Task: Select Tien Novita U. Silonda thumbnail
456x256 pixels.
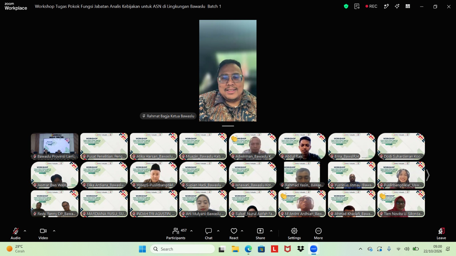Action: [401, 204]
